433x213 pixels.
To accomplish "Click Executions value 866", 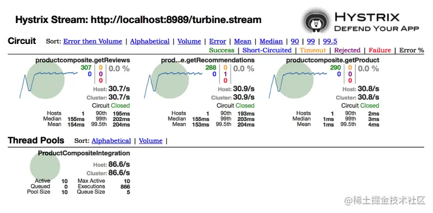I will (125, 187).
